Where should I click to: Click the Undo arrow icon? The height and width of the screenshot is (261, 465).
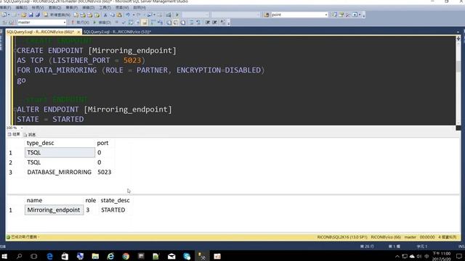128,14
